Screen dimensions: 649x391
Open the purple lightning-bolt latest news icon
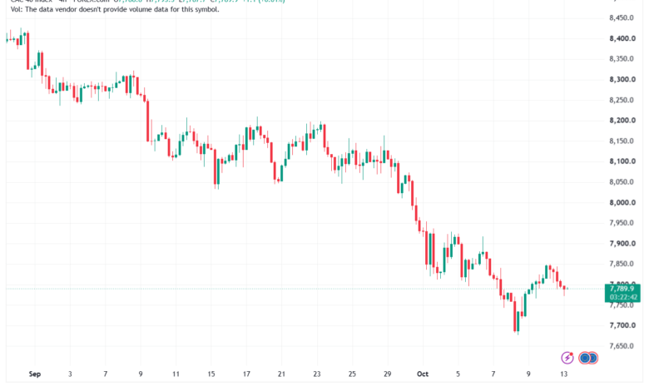[567, 358]
